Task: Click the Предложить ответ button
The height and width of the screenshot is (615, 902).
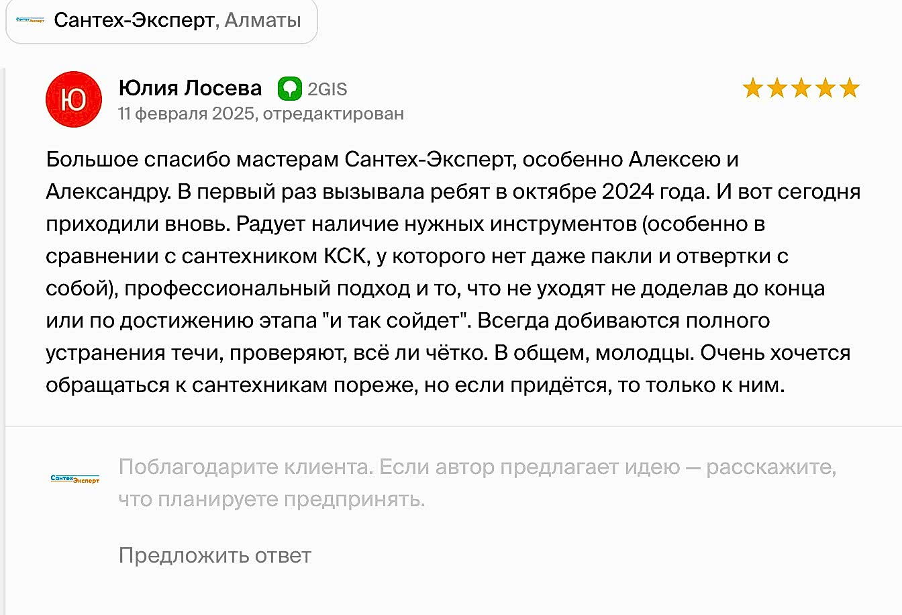Action: point(215,555)
